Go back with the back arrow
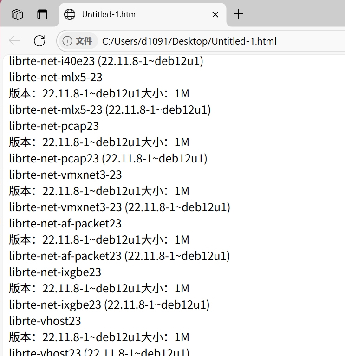This screenshot has height=356, width=345. [x=14, y=41]
